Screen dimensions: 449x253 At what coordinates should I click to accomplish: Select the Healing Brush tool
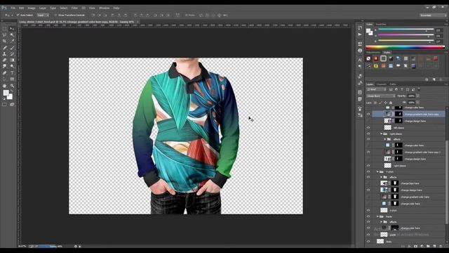pyautogui.click(x=5, y=48)
